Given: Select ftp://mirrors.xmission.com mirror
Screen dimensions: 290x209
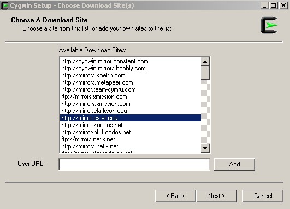Looking at the screenshot, I should [131, 97].
